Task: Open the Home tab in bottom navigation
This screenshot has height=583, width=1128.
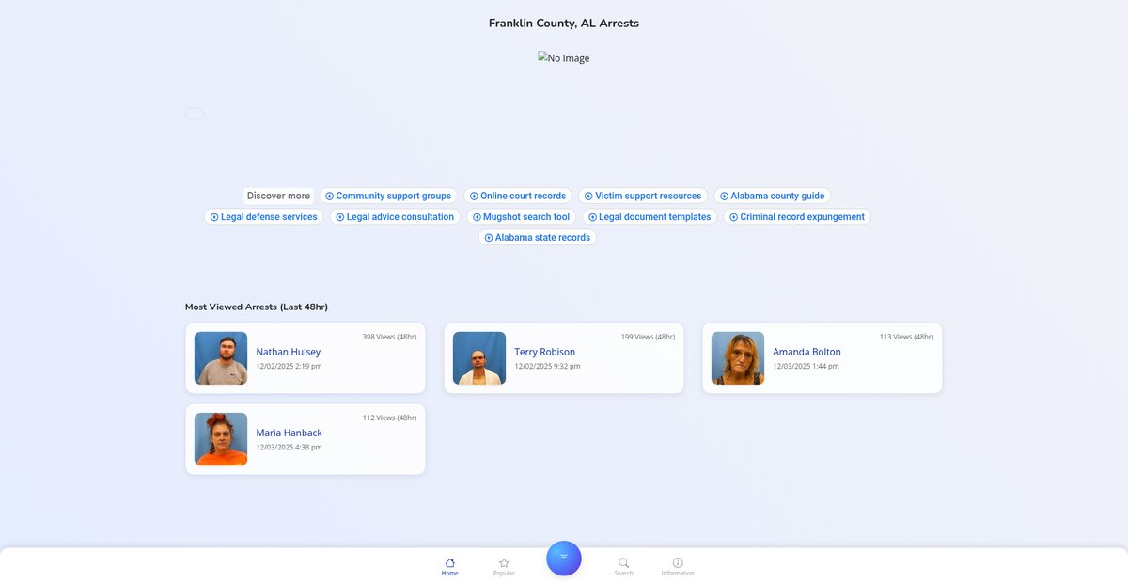Action: 450,566
